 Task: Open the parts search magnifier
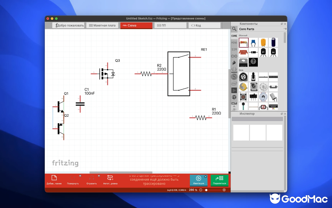pyautogui.click(x=234, y=29)
